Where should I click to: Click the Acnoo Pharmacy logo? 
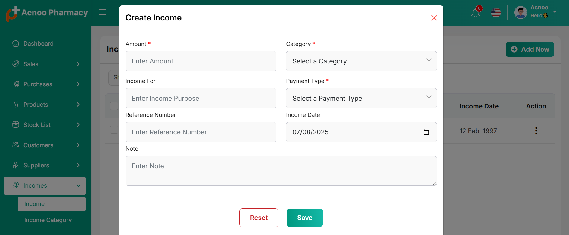pos(47,14)
